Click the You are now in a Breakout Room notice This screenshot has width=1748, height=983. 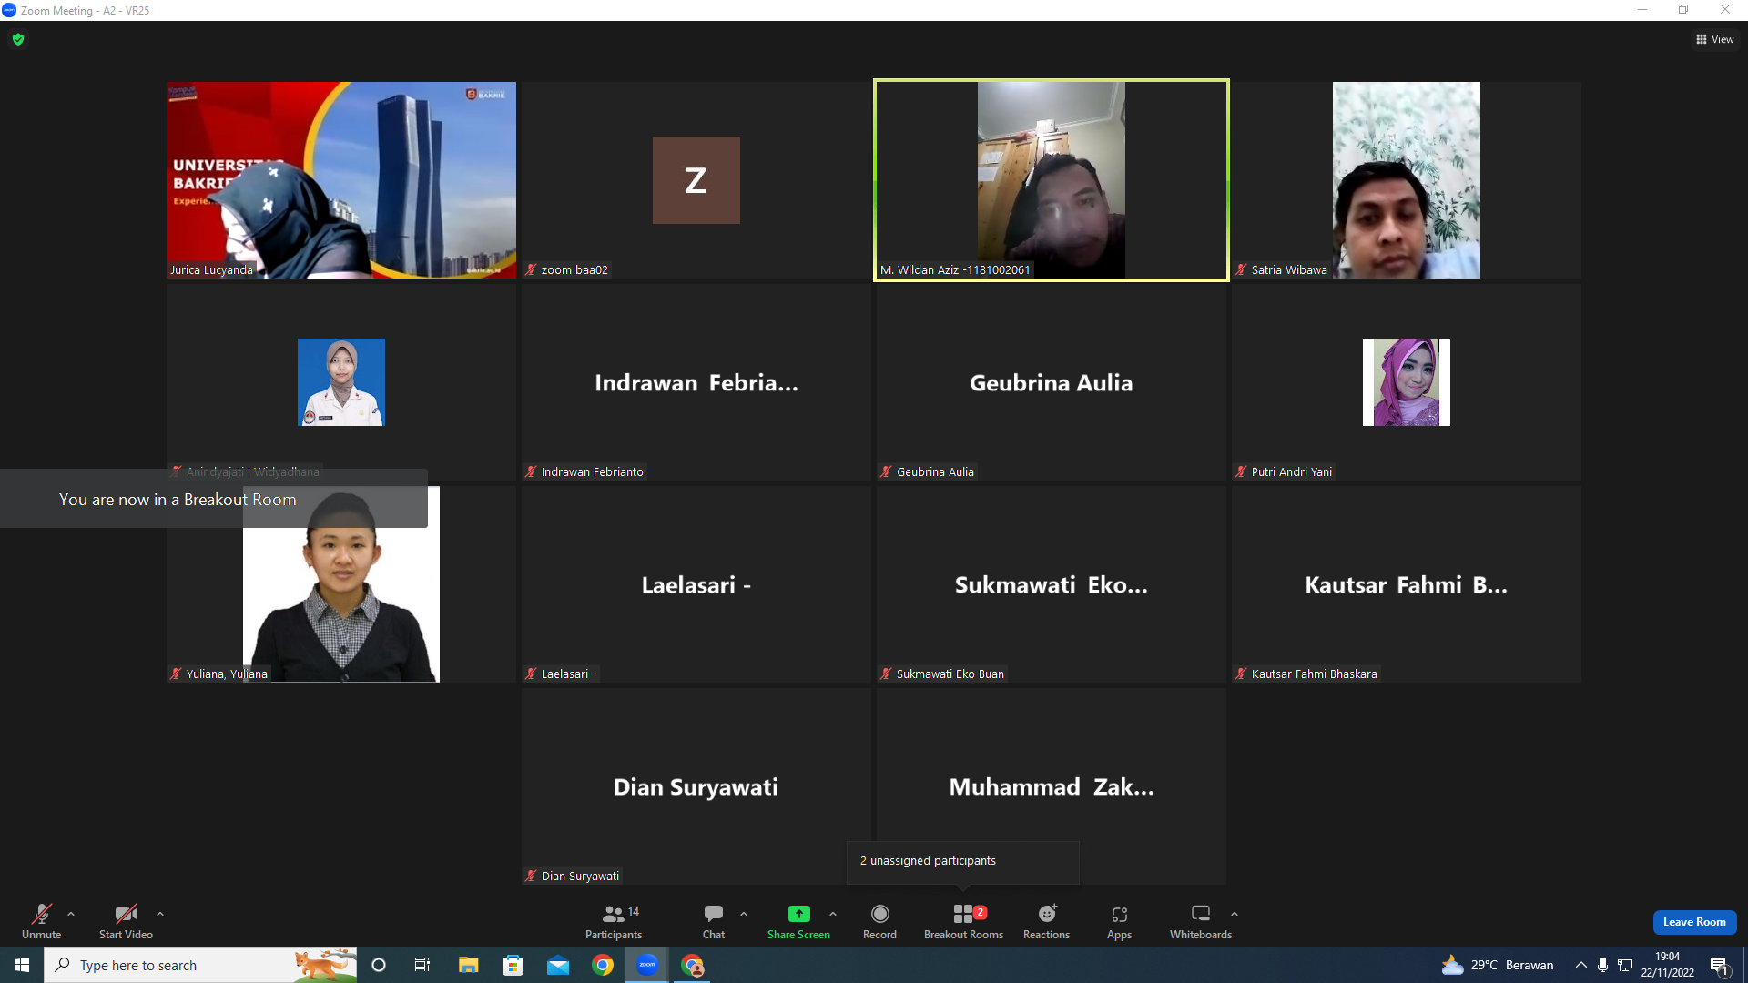[x=214, y=499]
